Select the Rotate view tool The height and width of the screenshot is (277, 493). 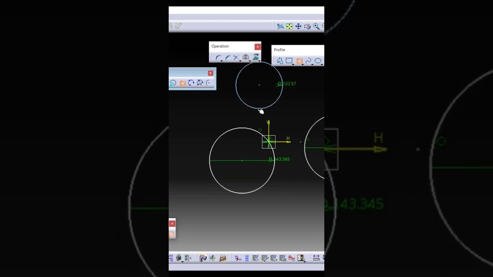[307, 26]
